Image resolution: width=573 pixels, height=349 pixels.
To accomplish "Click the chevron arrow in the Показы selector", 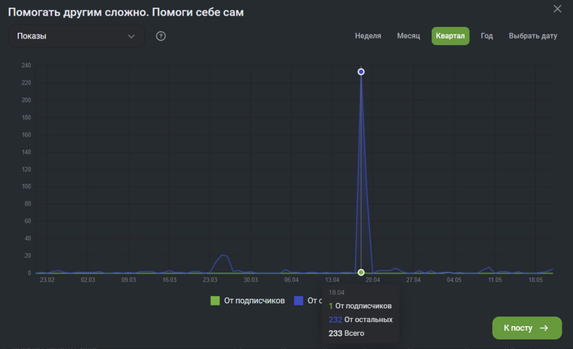I will 131,36.
